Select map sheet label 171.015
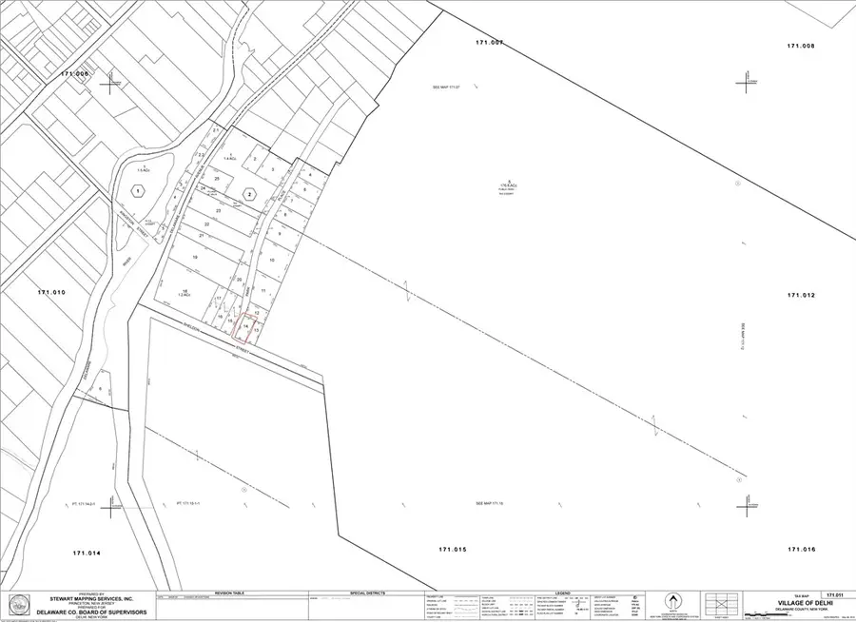 pyautogui.click(x=453, y=550)
